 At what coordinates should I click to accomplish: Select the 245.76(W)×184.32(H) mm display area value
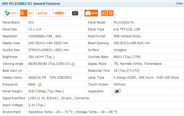48,43
